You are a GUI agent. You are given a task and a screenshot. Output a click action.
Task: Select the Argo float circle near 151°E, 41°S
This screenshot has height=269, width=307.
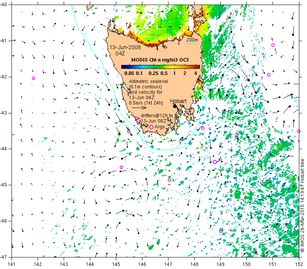pos(273,45)
